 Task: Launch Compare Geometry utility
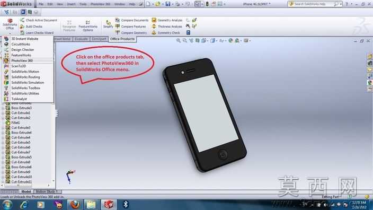(x=131, y=33)
